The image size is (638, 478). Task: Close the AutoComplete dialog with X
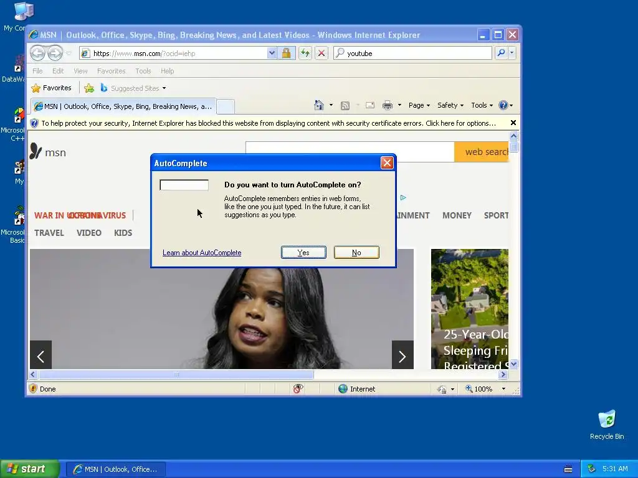pyautogui.click(x=387, y=163)
